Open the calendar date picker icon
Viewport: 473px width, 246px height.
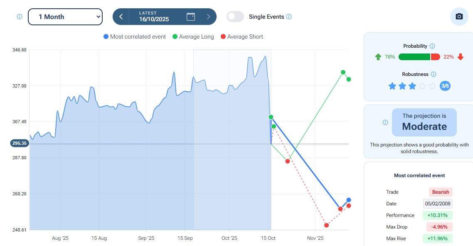pyautogui.click(x=191, y=17)
